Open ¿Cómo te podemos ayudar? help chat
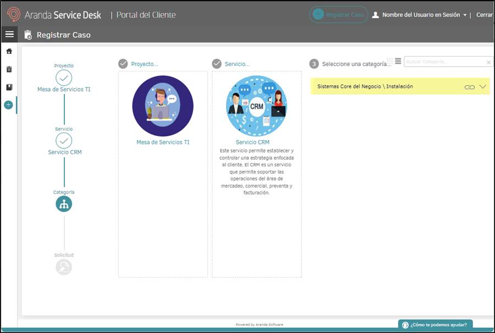Viewport: 495px width, 333px height. point(435,325)
